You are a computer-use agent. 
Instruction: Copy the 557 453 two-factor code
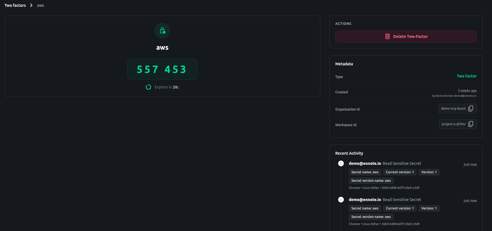162,69
